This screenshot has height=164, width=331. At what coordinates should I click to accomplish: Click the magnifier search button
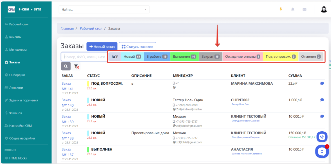66,66
